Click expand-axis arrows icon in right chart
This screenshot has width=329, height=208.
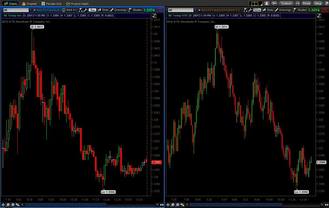click(326, 205)
